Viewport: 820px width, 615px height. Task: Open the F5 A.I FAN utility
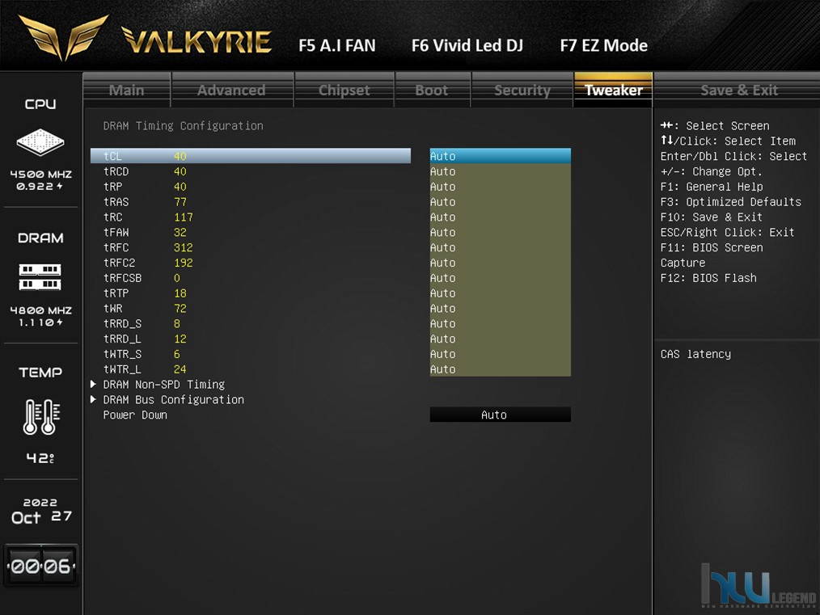click(x=337, y=45)
